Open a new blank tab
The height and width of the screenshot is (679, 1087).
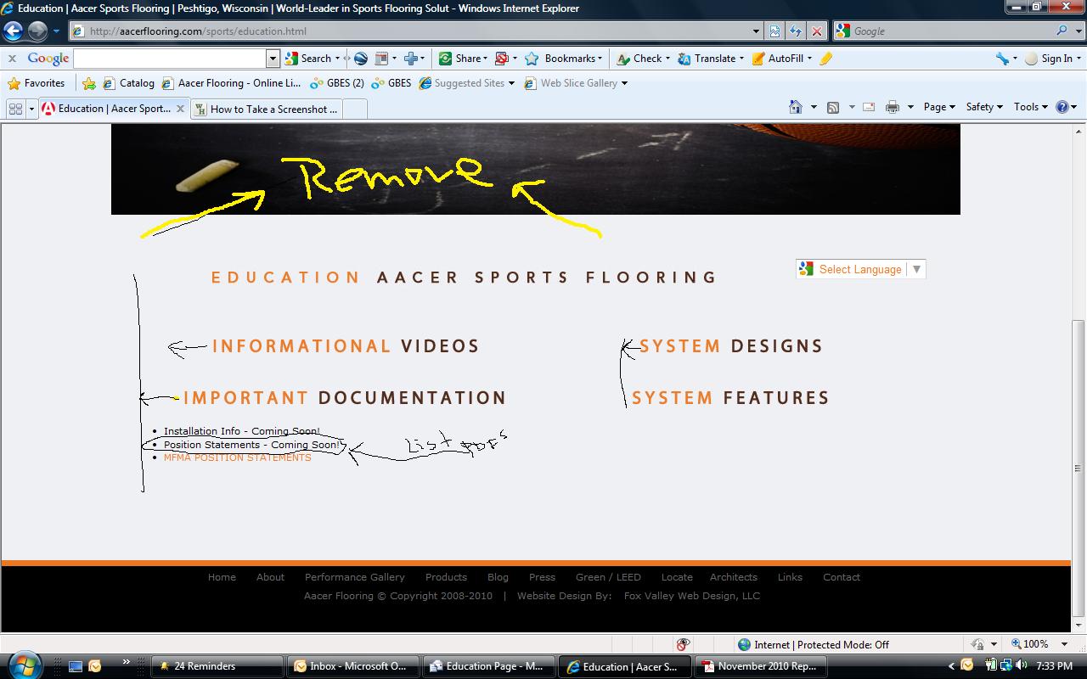(x=355, y=109)
